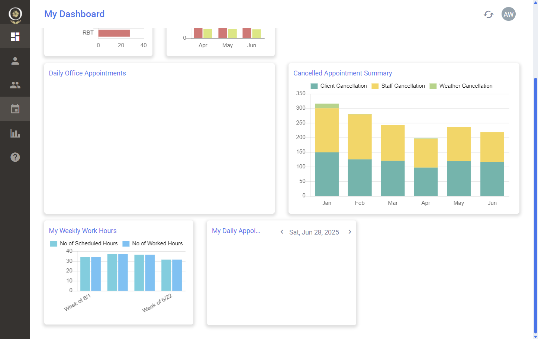Click Daily Office Appointments heading

pos(87,73)
